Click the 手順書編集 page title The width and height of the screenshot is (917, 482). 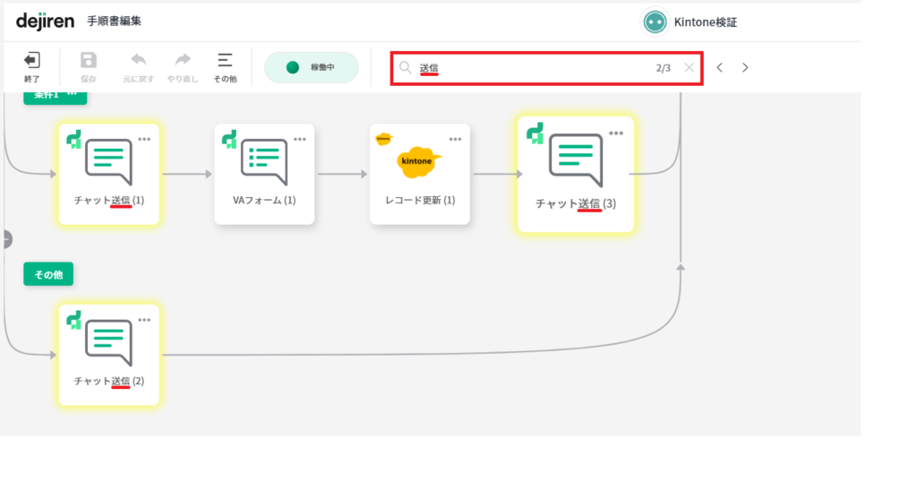coord(114,22)
